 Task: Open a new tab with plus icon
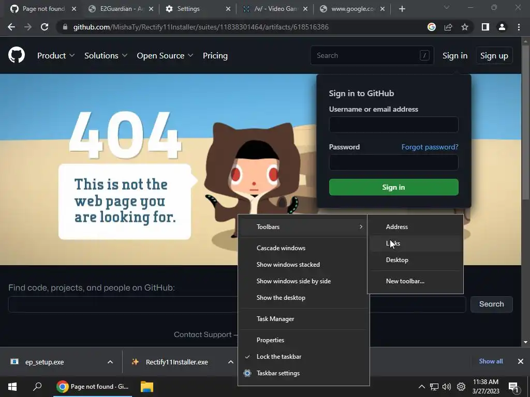click(x=402, y=9)
